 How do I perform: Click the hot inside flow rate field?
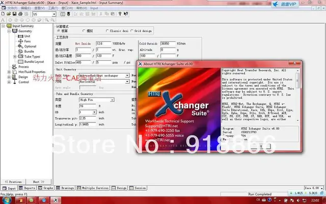pos(103,43)
